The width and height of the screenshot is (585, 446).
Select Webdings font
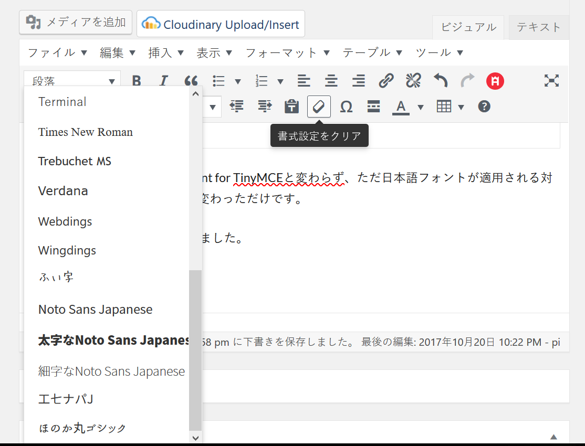click(x=107, y=221)
